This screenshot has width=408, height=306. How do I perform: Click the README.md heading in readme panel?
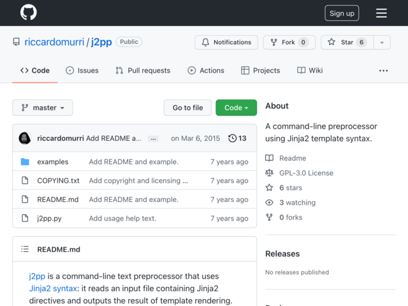(59, 249)
